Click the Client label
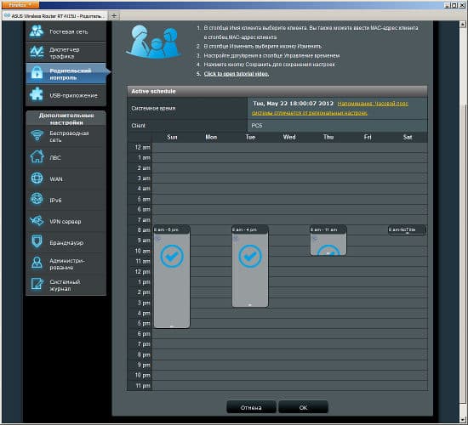This screenshot has width=468, height=425. pyautogui.click(x=138, y=126)
